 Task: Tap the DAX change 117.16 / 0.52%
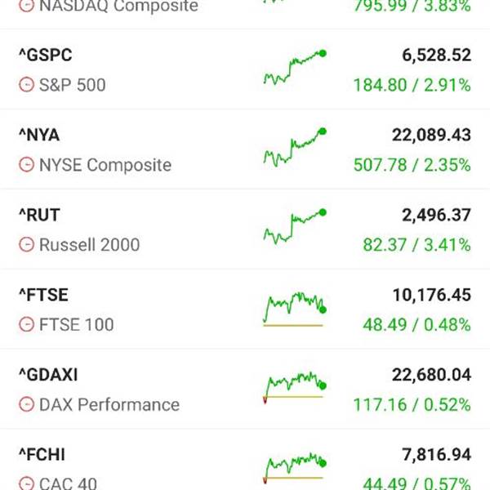click(412, 405)
